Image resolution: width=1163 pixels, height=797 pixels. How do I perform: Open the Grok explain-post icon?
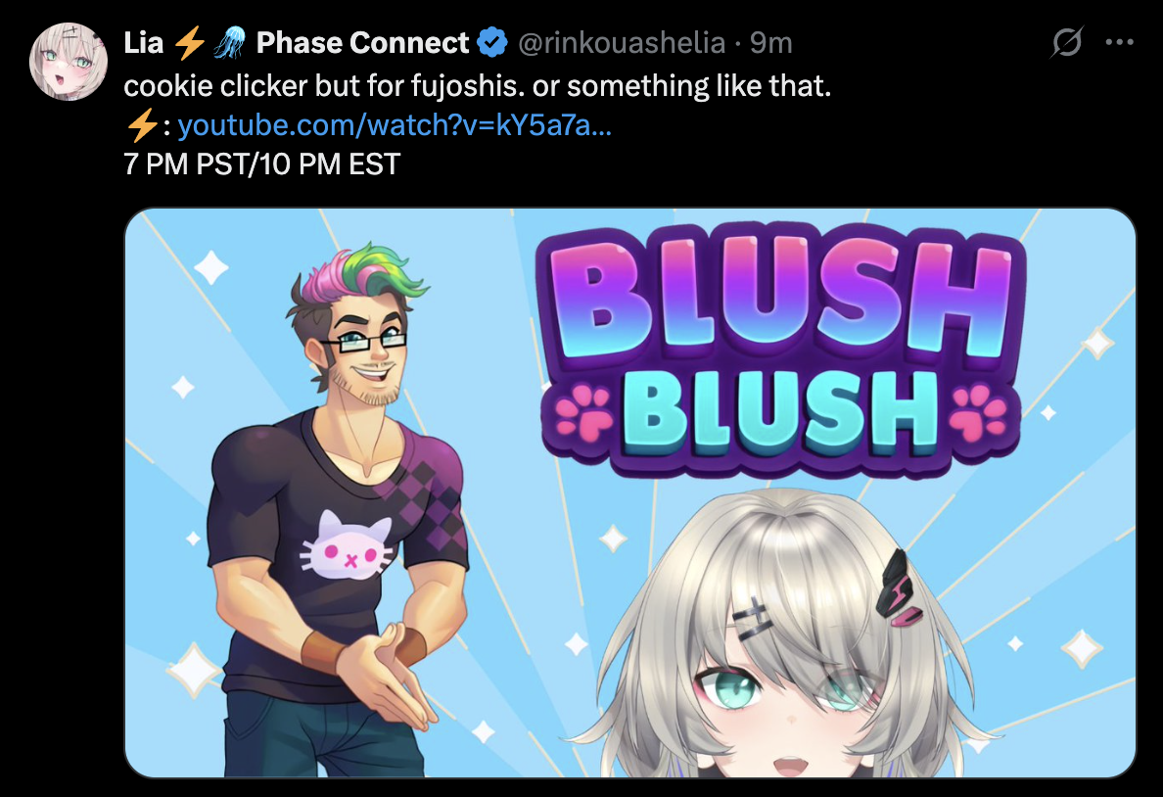point(1067,42)
